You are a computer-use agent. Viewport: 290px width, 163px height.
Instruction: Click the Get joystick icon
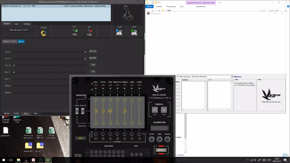tap(75, 32)
